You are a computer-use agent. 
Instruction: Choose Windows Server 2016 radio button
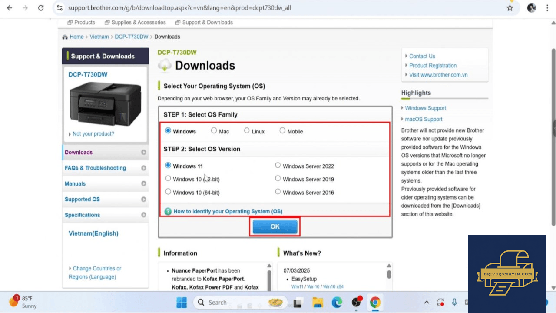coord(278,192)
